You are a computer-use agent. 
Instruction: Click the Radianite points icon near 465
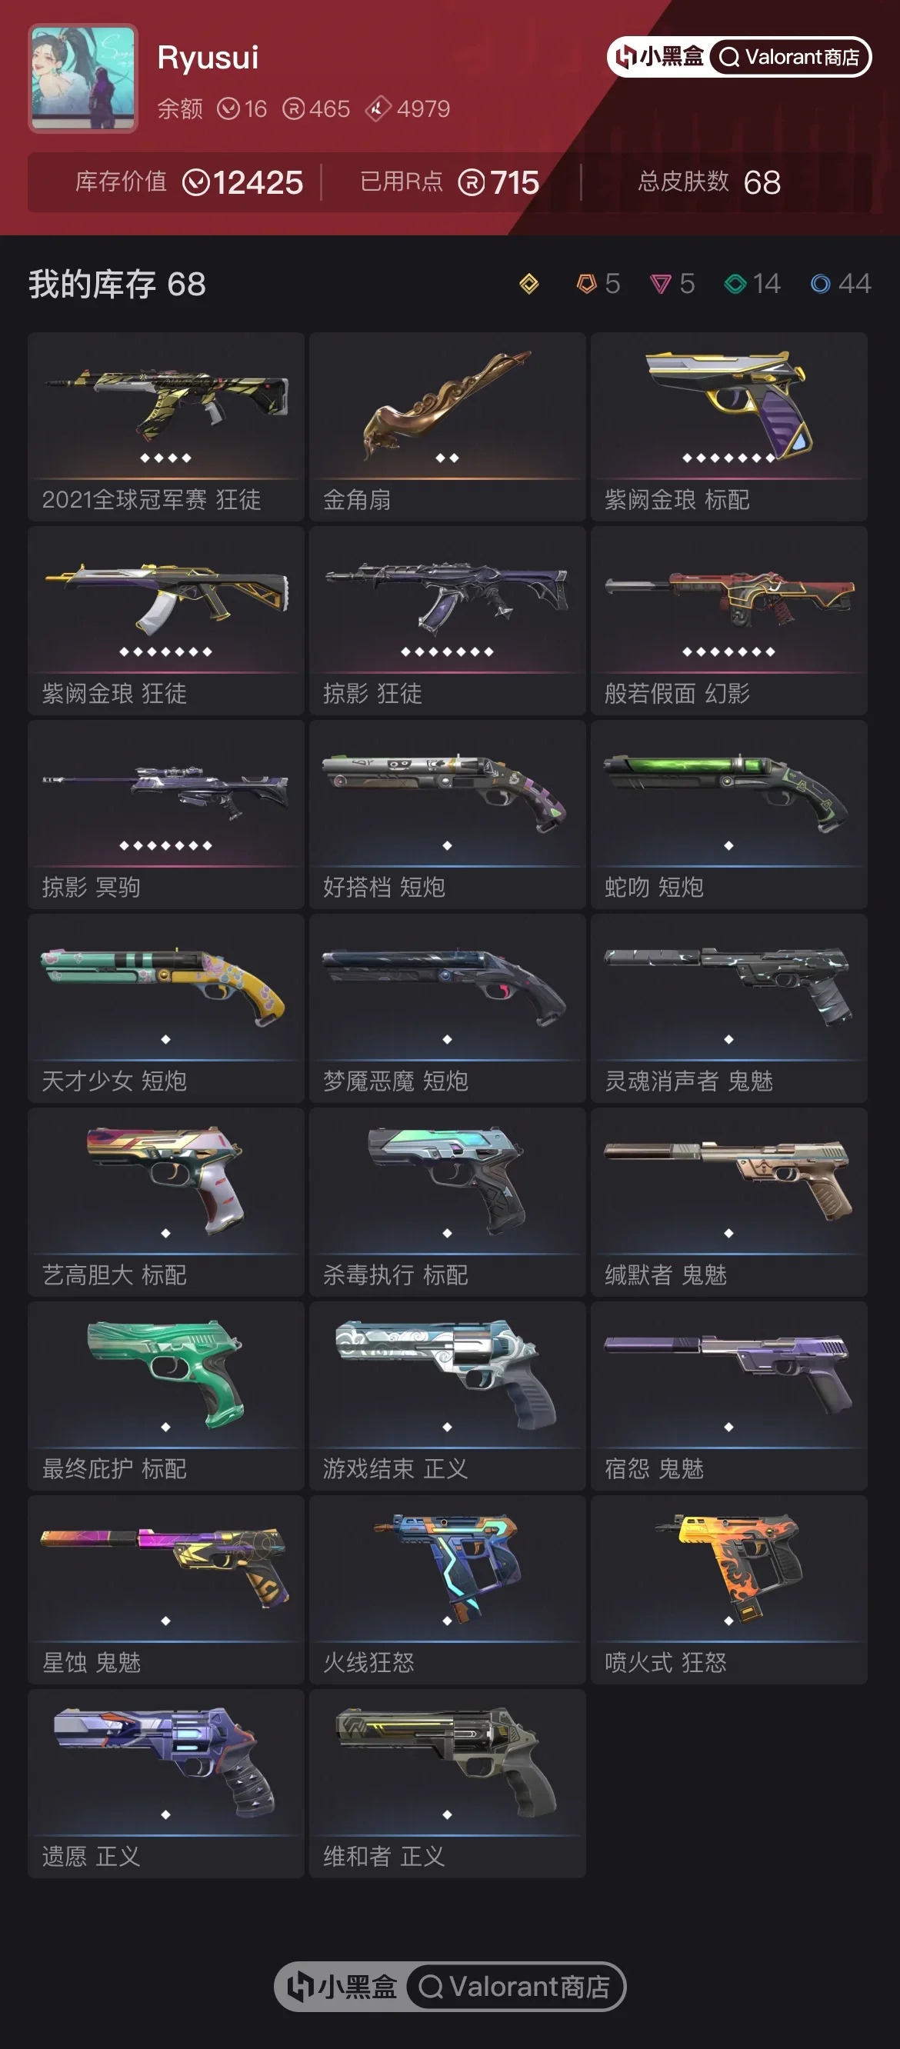[x=294, y=108]
